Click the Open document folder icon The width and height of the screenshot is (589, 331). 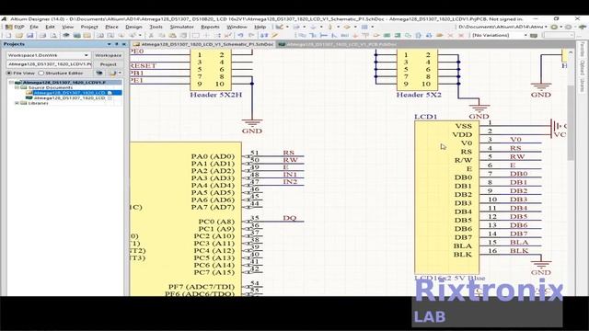coord(19,35)
